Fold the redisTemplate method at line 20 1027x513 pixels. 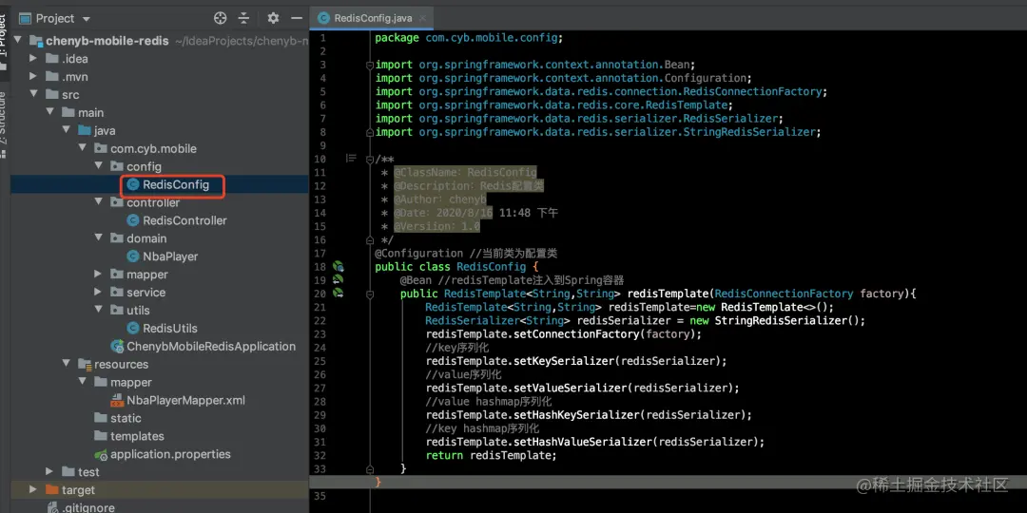[x=369, y=294]
